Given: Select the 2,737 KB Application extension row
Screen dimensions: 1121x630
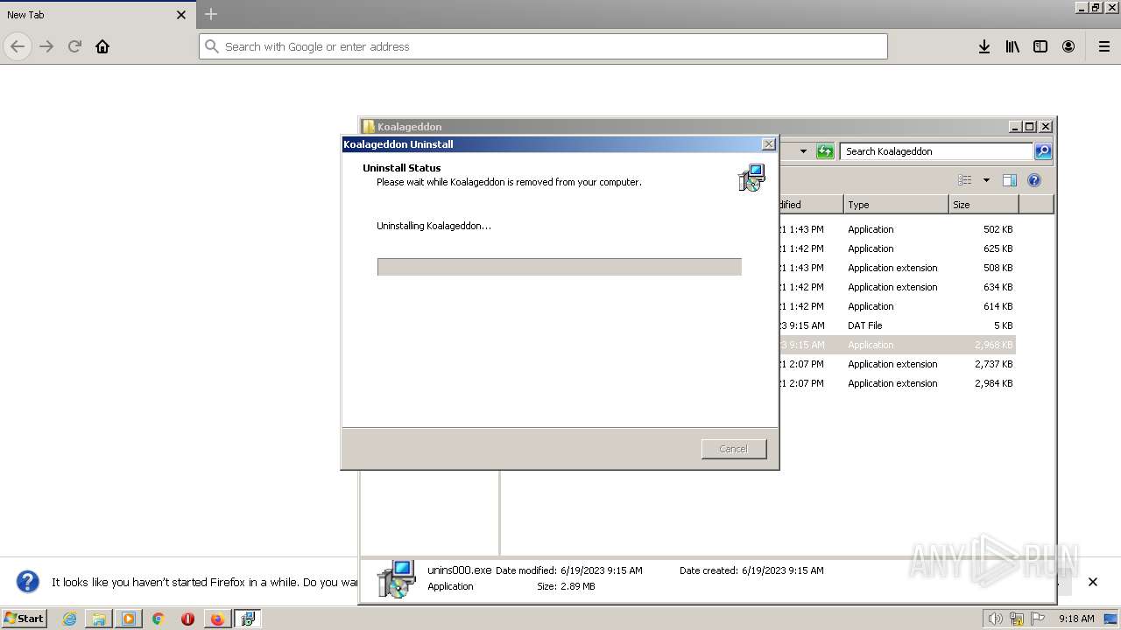Looking at the screenshot, I should (897, 364).
